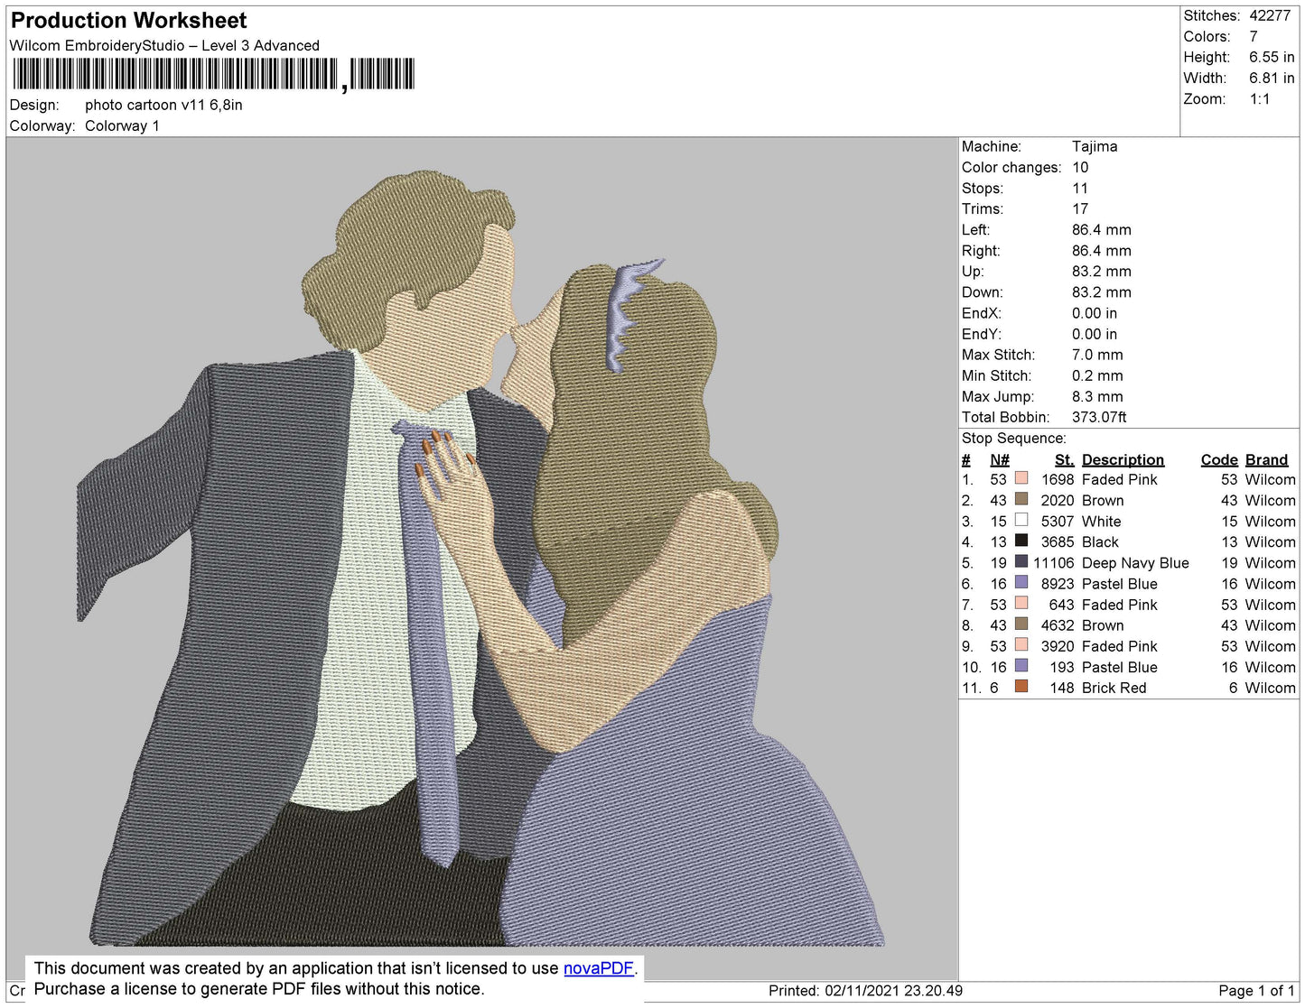Click the Faded Pink swatch in stop 7

1021,603
